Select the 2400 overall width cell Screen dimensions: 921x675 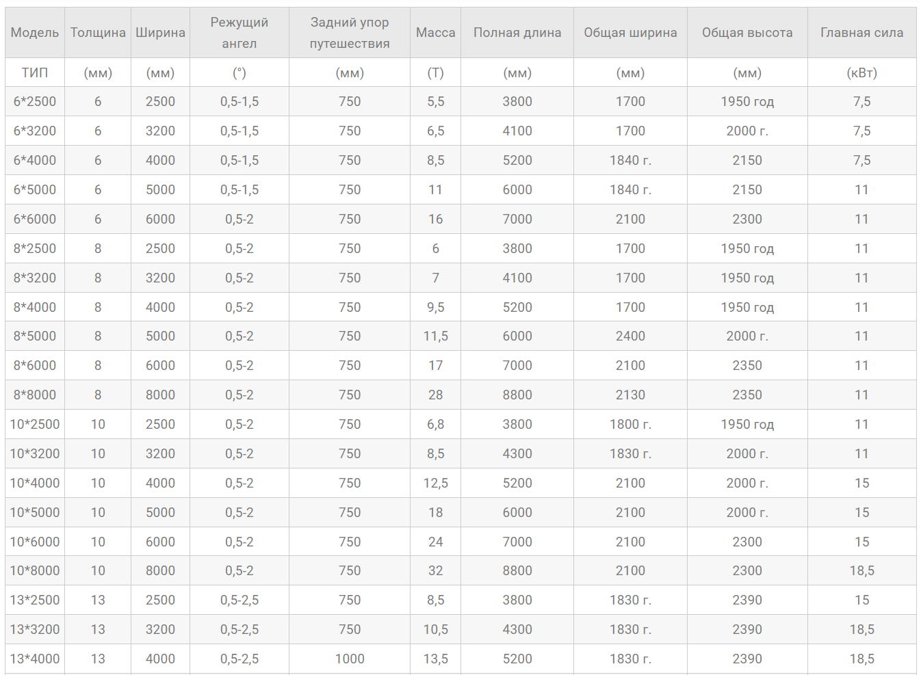[630, 336]
